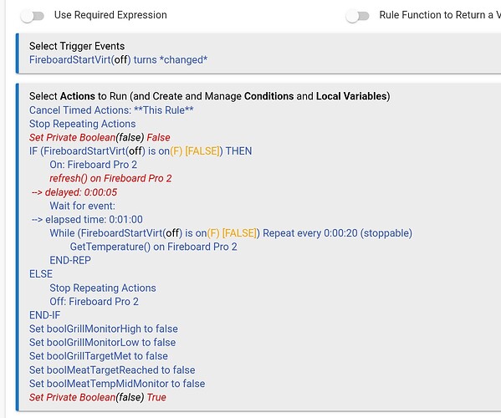Toggle the Use Required Expression switch
501x418 pixels.
(33, 16)
